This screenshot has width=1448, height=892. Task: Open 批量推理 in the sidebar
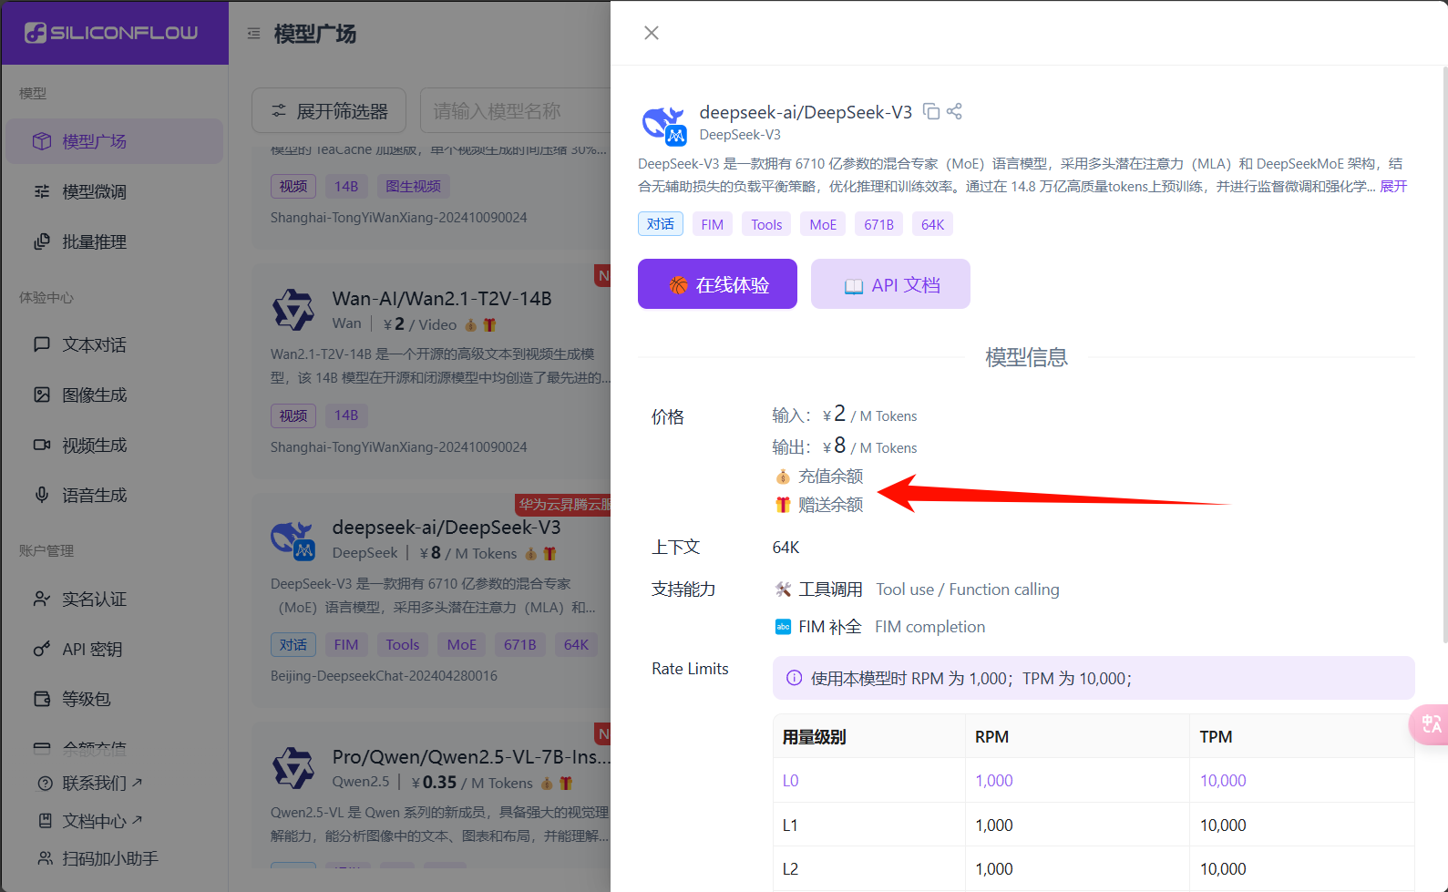click(x=114, y=241)
